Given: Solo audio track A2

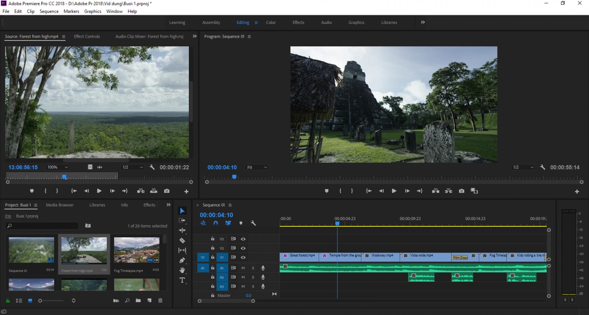Looking at the screenshot, I should pyautogui.click(x=253, y=277).
